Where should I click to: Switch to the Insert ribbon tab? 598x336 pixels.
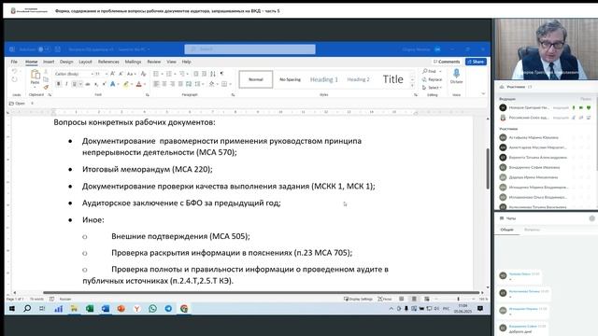pyautogui.click(x=49, y=62)
